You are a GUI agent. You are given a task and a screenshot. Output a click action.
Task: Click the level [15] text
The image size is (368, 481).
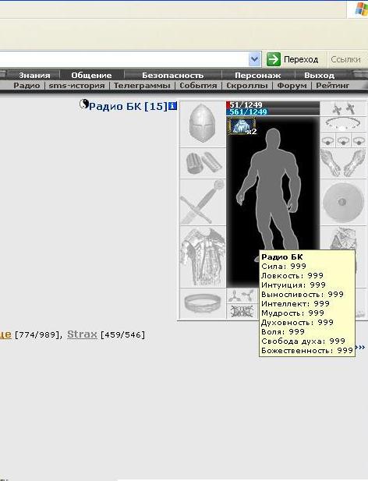[156, 107]
